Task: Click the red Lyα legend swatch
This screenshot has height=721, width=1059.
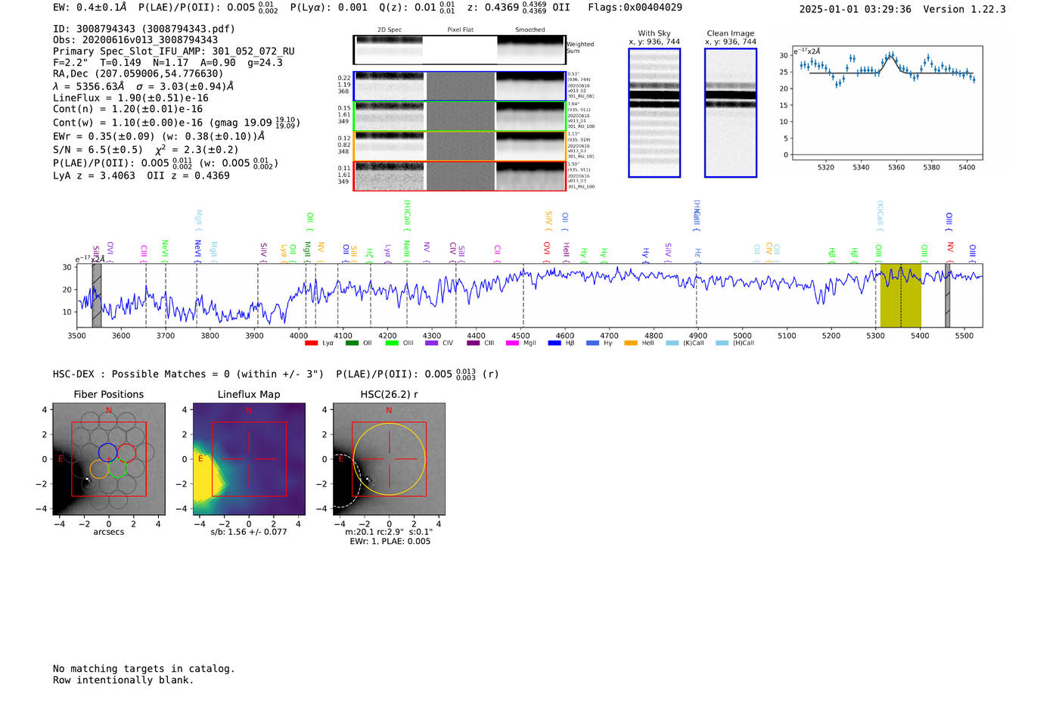Action: (x=311, y=343)
